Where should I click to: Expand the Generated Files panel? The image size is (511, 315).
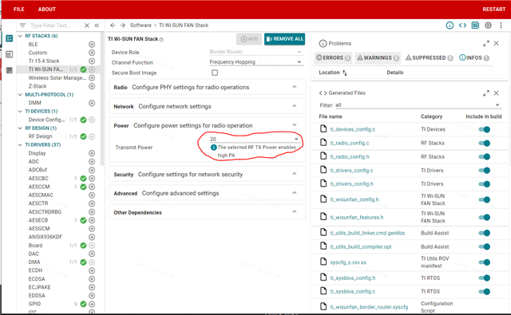point(486,93)
